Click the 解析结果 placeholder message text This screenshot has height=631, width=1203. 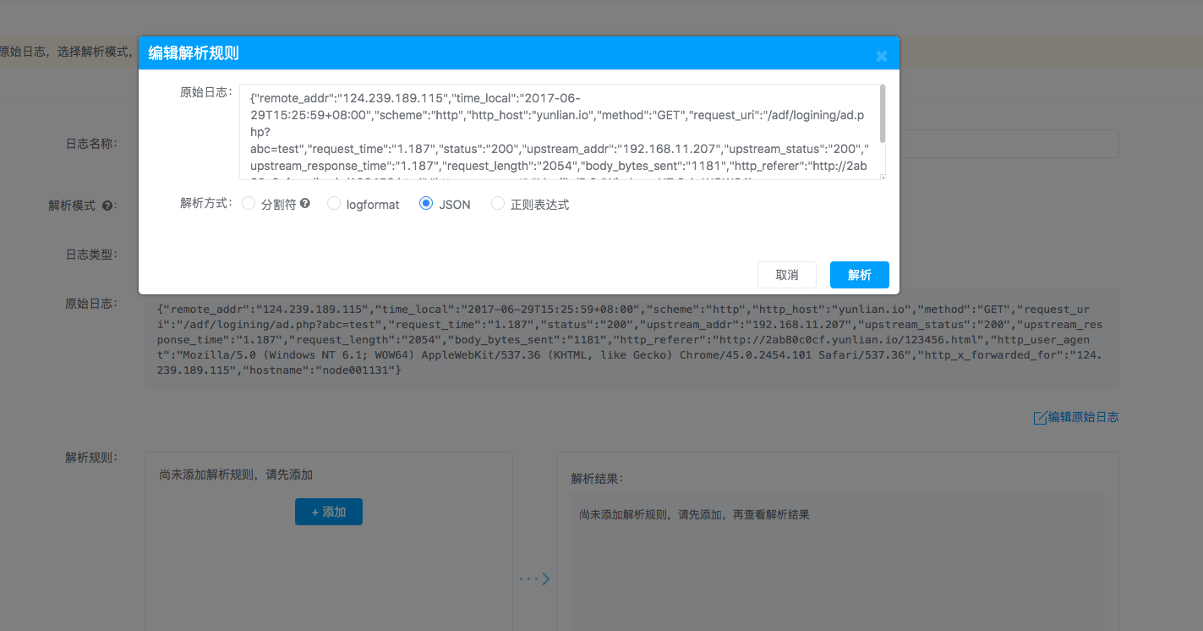(694, 514)
